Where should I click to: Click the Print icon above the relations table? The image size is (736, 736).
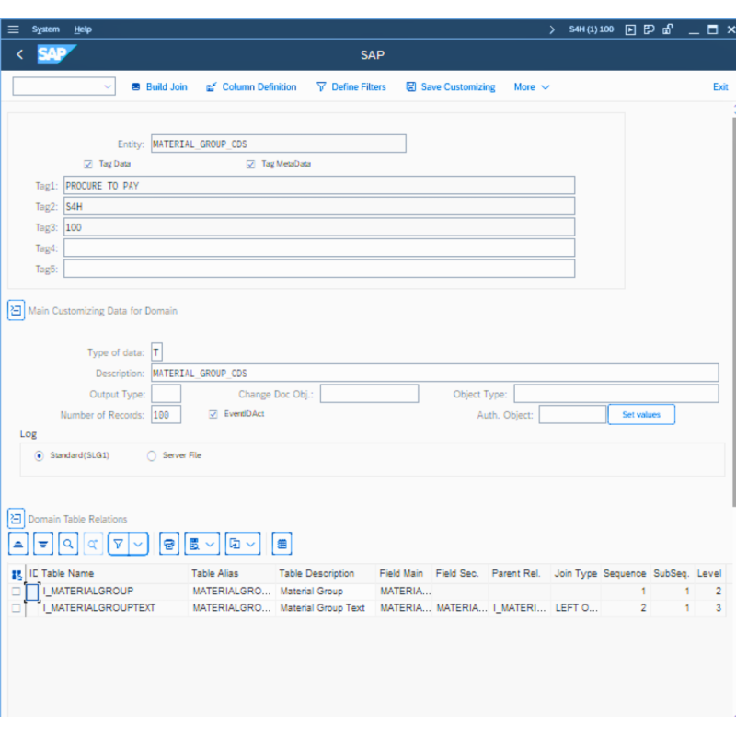[x=168, y=544]
